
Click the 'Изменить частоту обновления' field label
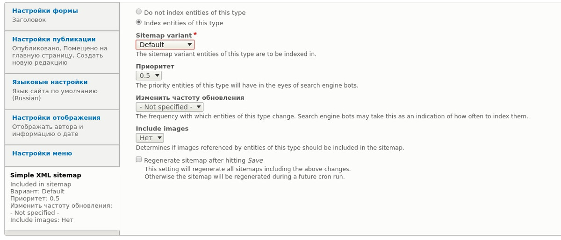[190, 98]
